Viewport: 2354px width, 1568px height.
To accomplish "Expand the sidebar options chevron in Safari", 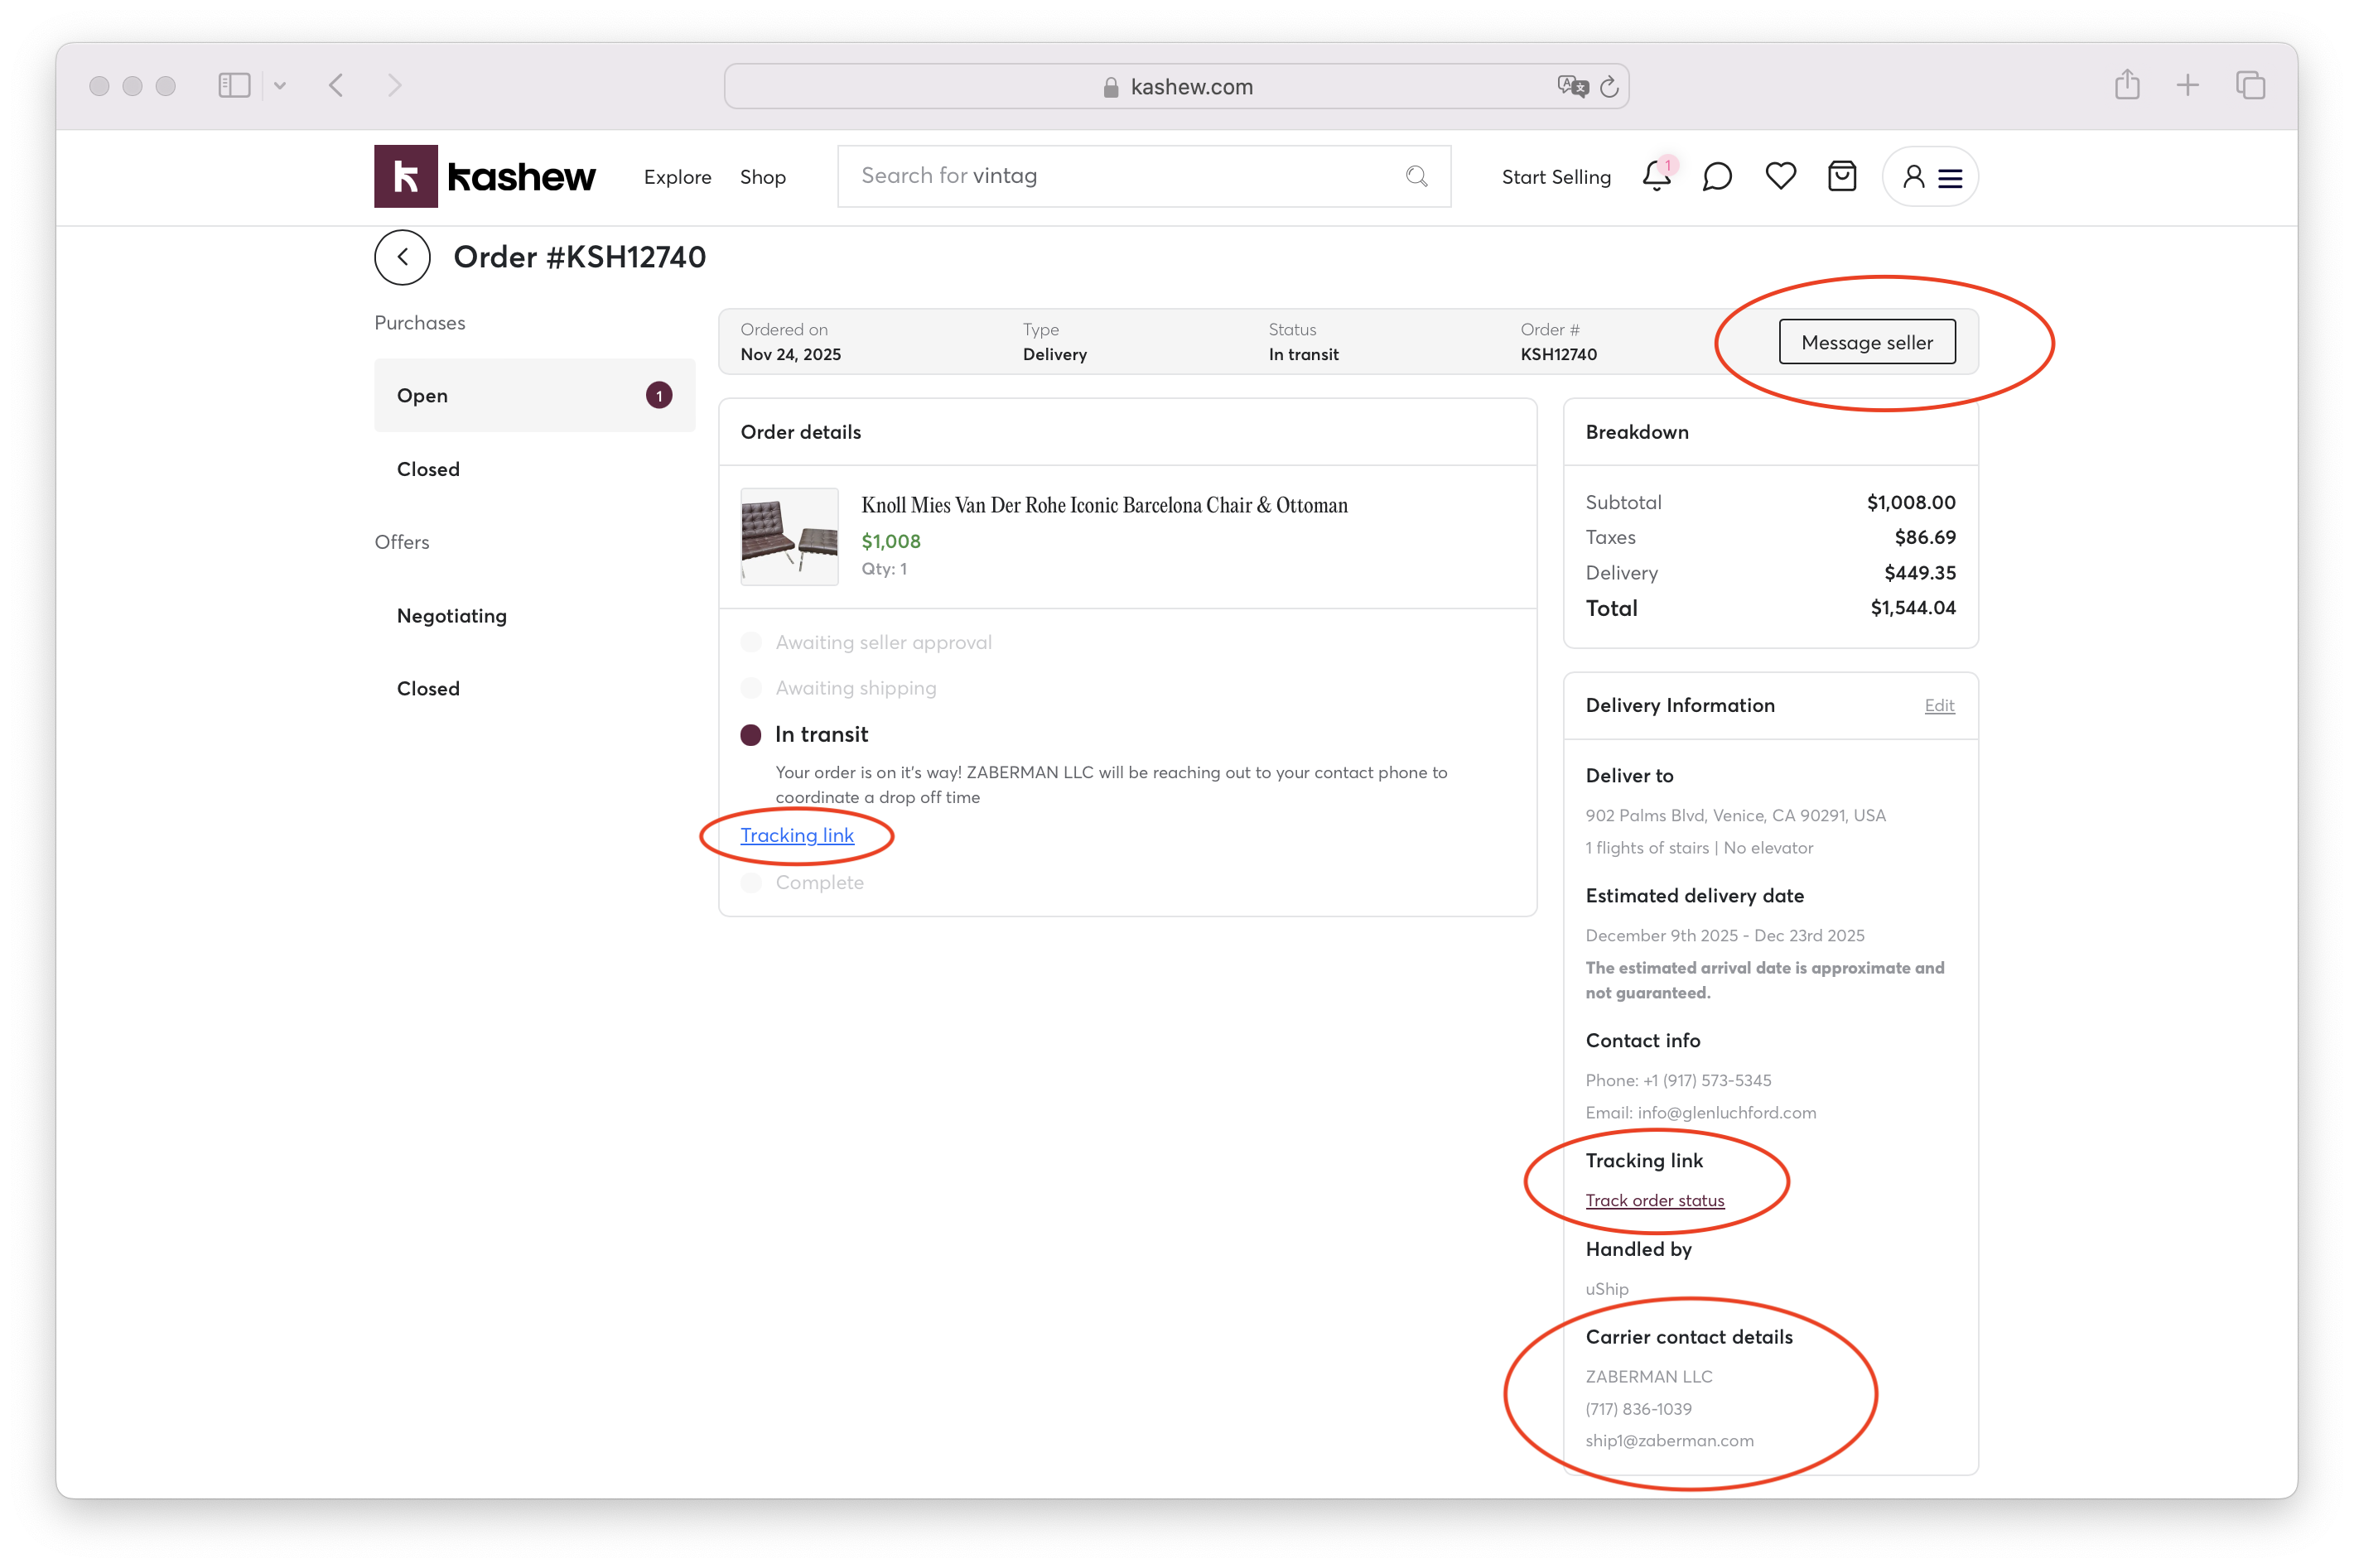I will pos(280,86).
